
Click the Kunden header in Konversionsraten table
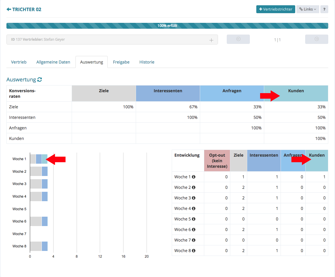coord(296,91)
